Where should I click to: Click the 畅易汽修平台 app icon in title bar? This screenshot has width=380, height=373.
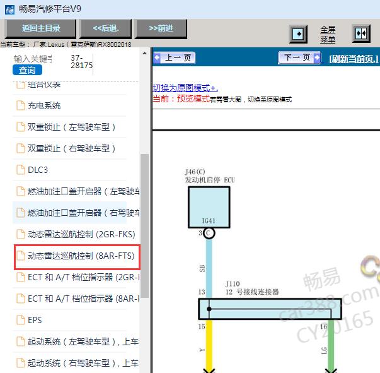click(x=9, y=9)
